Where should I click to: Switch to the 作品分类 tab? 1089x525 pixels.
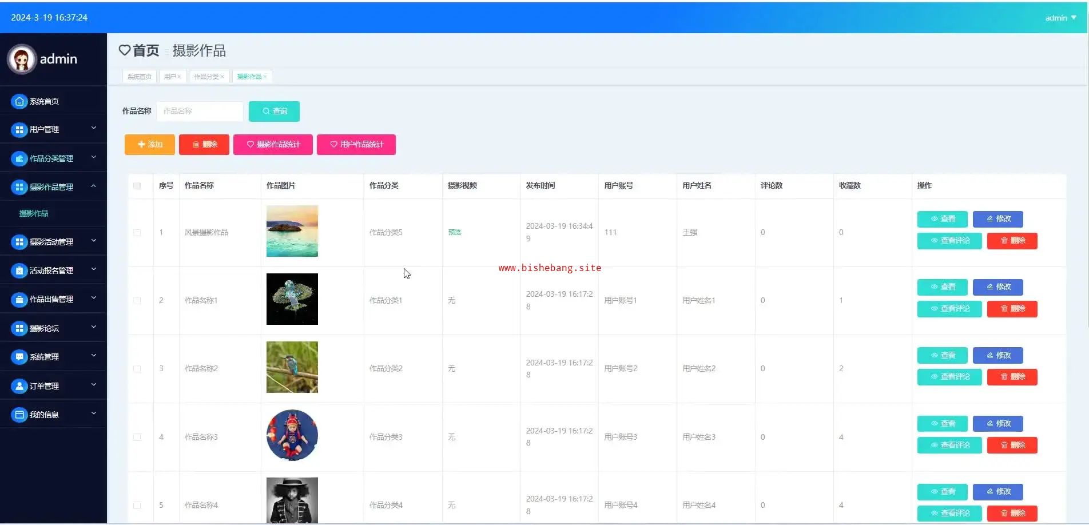point(206,77)
